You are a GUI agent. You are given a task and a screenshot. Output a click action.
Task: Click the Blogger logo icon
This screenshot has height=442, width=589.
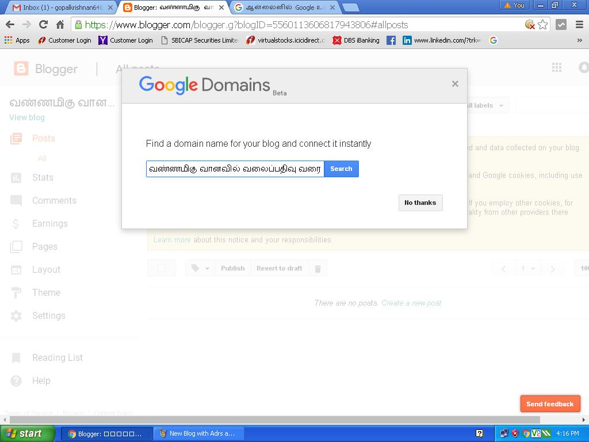21,69
